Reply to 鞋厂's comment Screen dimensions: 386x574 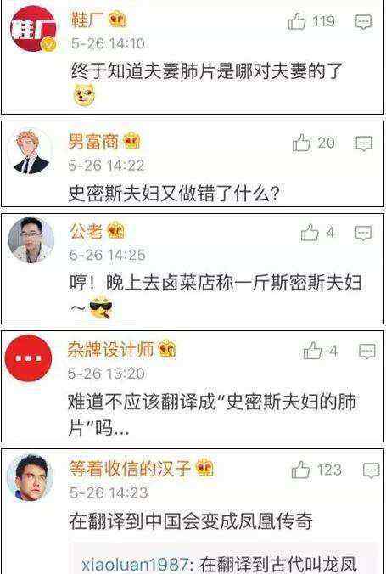click(364, 22)
